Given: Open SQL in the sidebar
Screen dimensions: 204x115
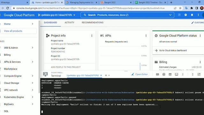Looking at the screenshot, I should tap(6, 111).
